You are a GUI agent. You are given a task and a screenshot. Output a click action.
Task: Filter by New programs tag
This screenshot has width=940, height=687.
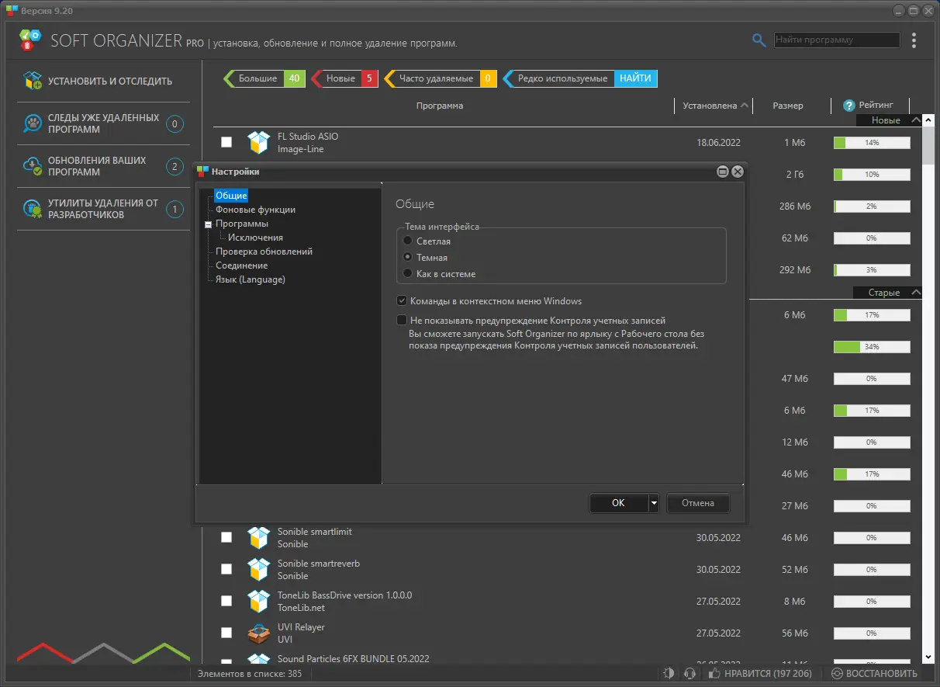[x=344, y=78]
